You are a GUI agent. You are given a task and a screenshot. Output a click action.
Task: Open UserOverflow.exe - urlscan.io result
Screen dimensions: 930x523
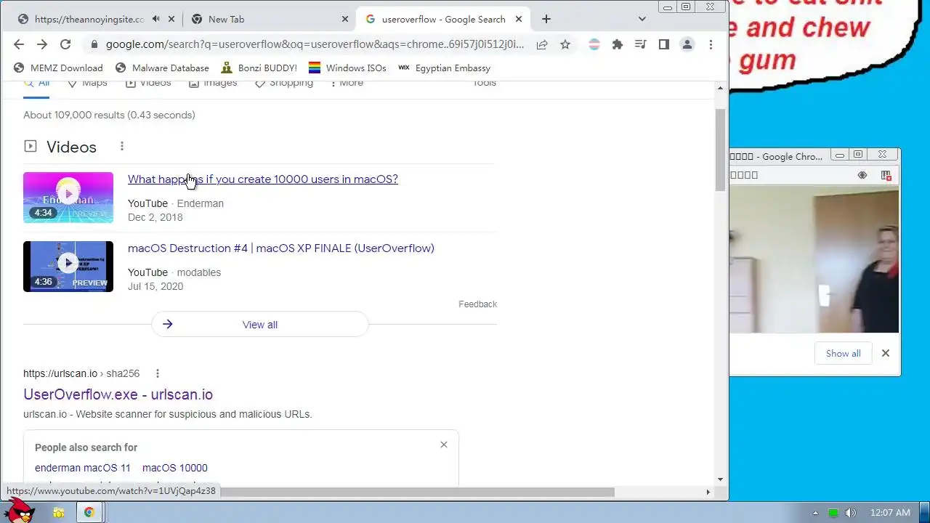click(118, 394)
